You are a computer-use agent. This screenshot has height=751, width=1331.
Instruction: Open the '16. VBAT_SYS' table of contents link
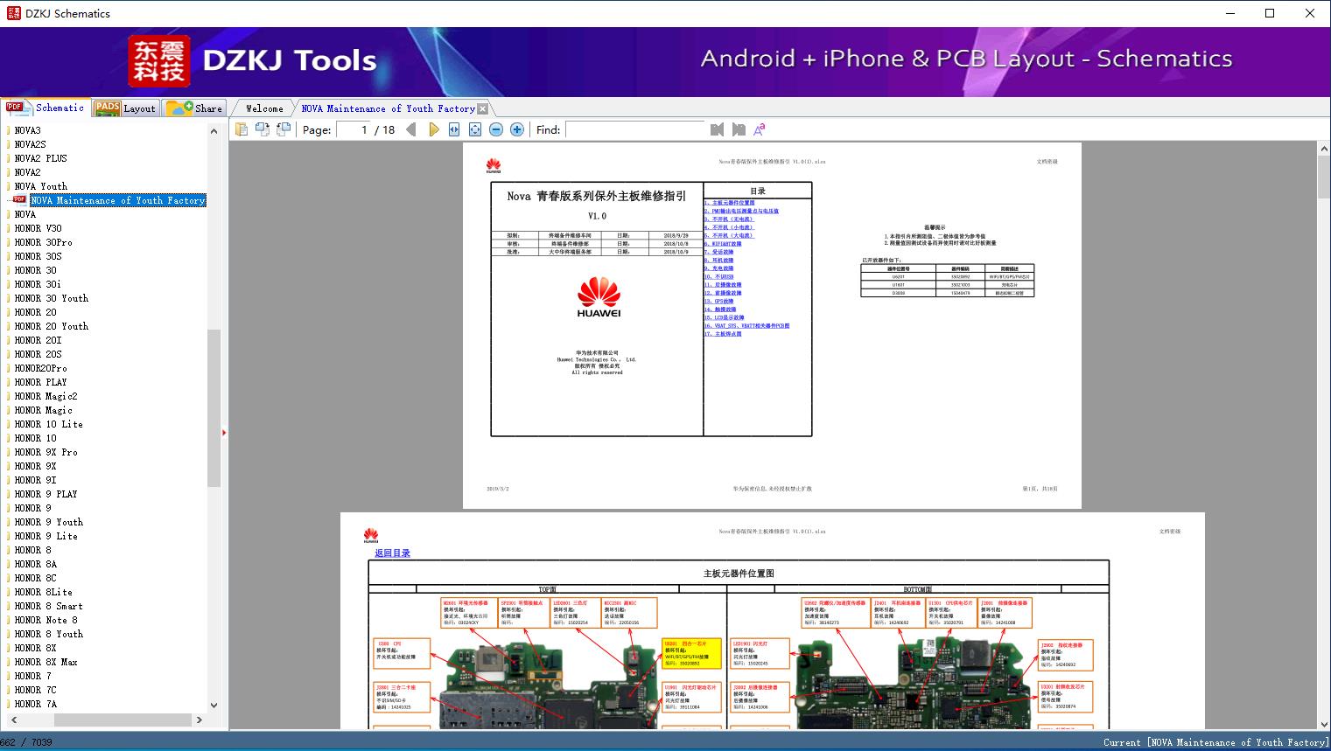point(746,326)
